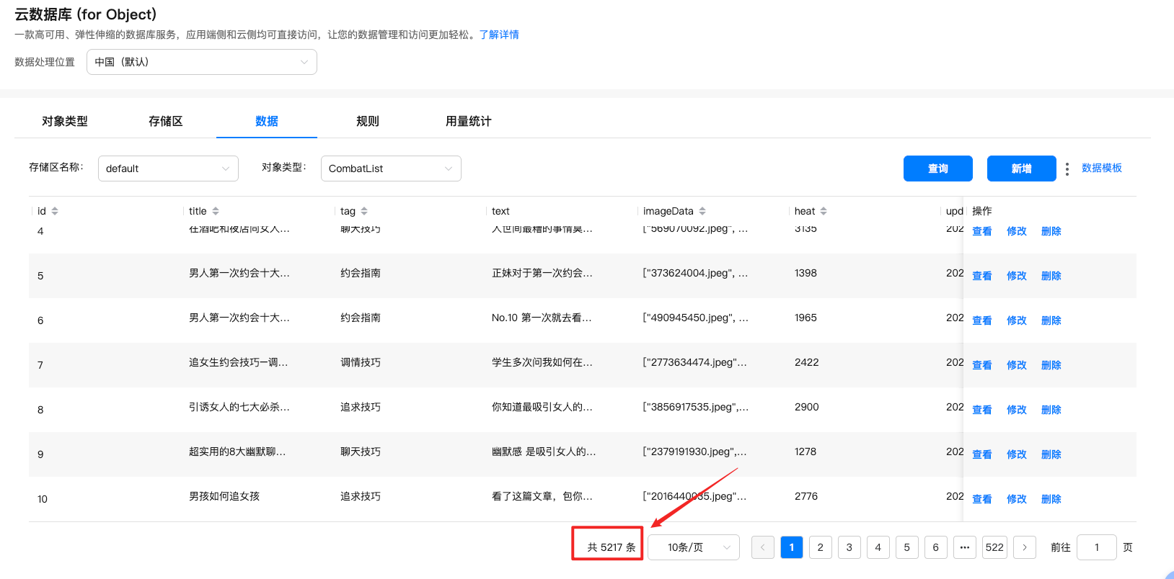Viewport: 1174px width, 579px height.
Task: Click imageData cell ["373624004.jpeg"
Action: pyautogui.click(x=695, y=273)
